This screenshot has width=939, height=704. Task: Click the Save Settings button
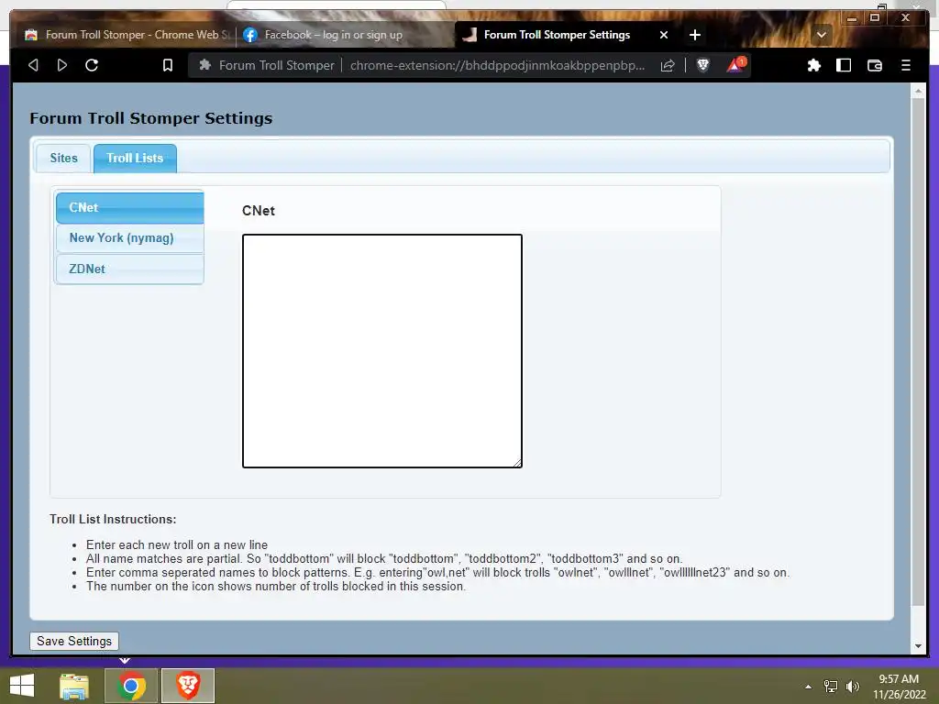coord(74,641)
